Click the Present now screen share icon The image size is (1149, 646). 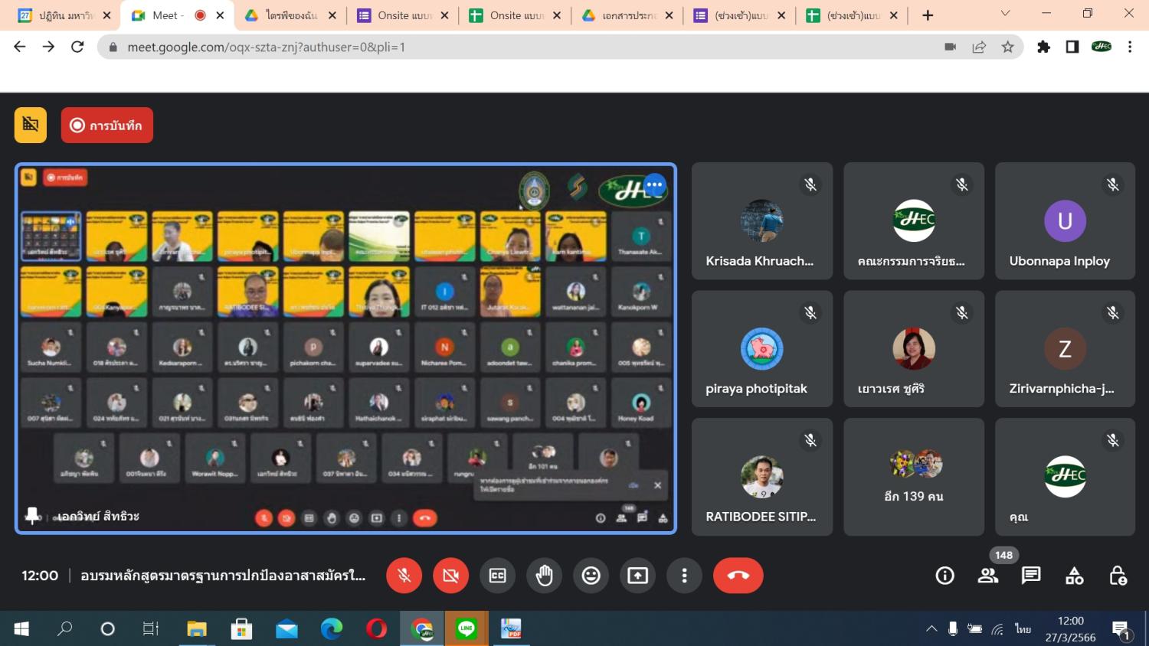[x=637, y=576]
